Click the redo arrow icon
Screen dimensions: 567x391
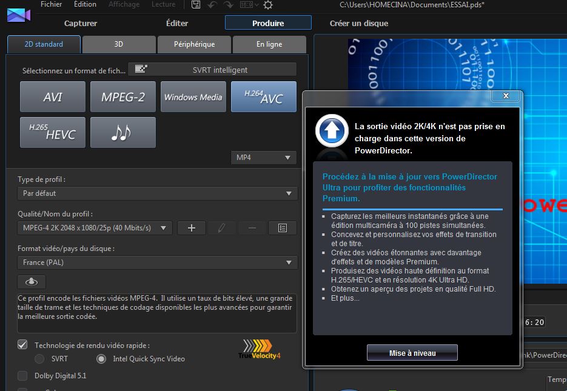[228, 5]
